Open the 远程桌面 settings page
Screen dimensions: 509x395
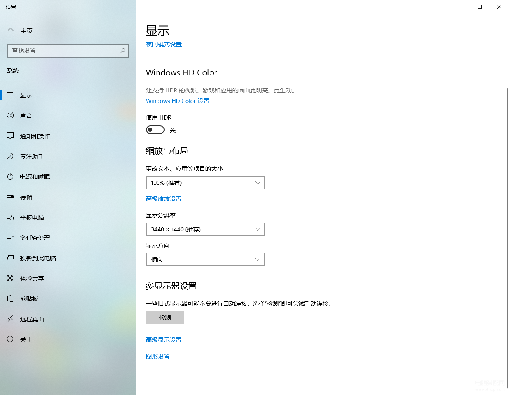point(68,319)
